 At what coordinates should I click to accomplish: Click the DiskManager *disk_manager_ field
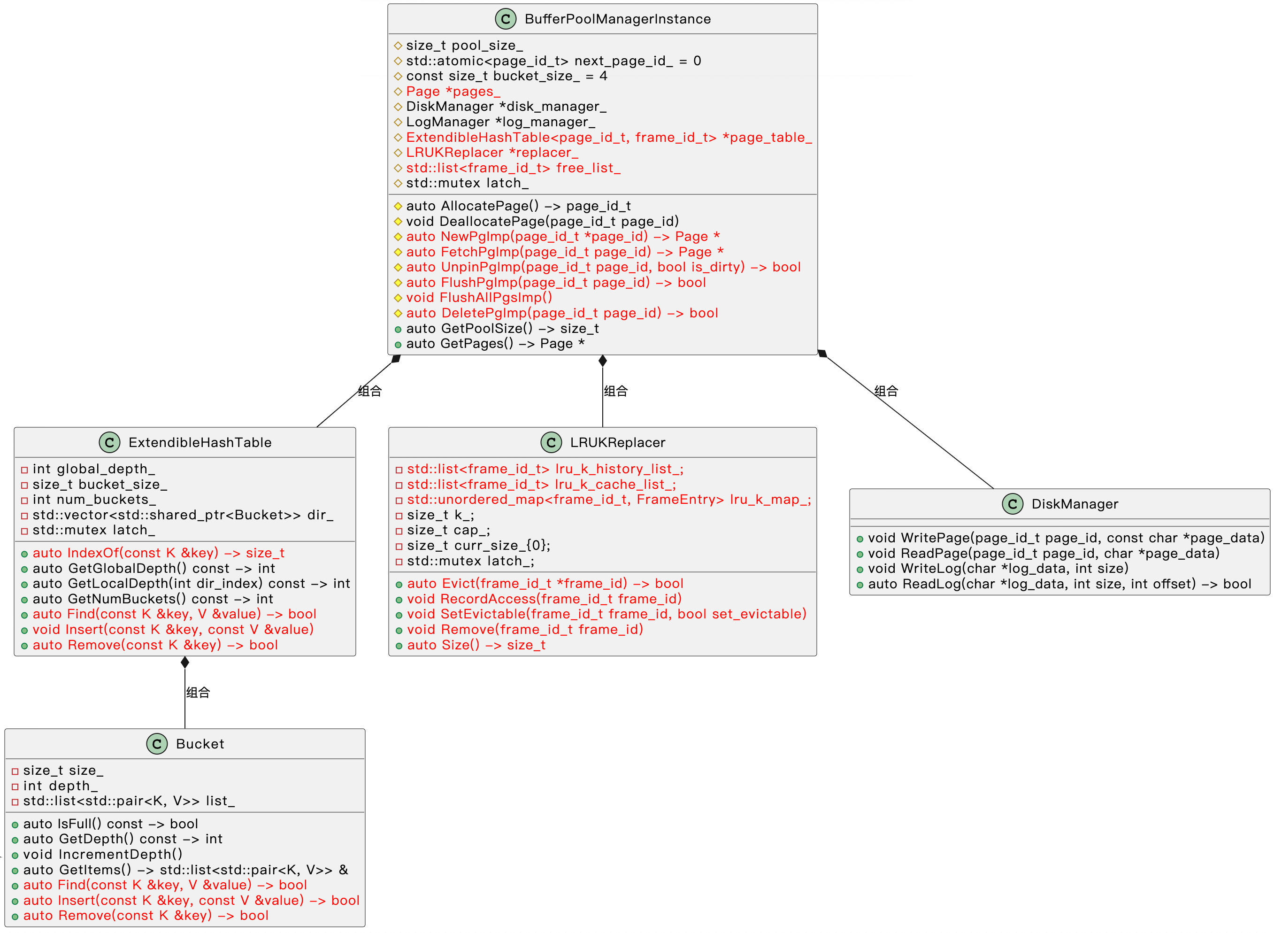[x=506, y=107]
